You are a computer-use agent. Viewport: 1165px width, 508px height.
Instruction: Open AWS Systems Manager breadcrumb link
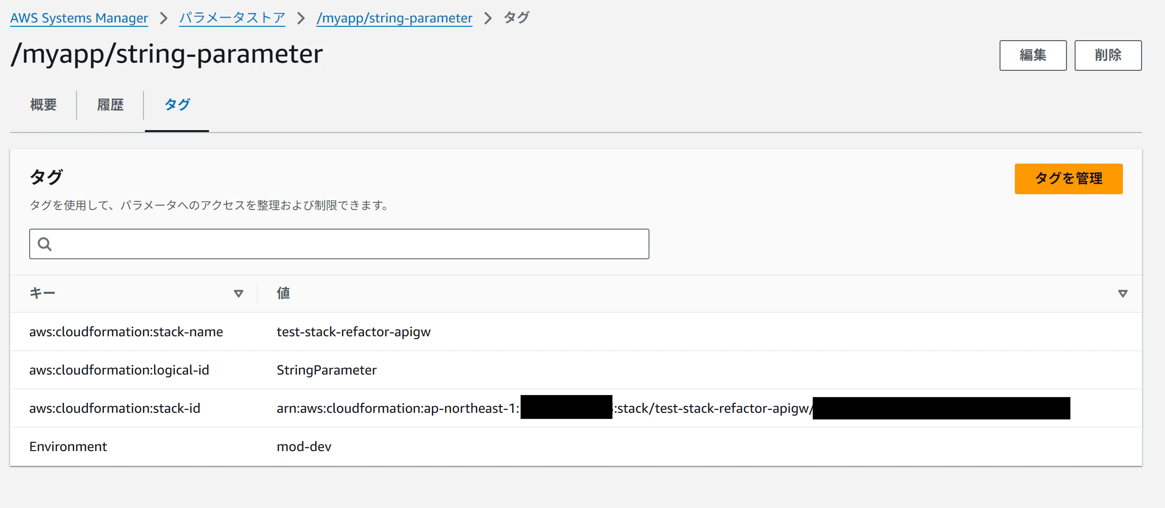[79, 18]
